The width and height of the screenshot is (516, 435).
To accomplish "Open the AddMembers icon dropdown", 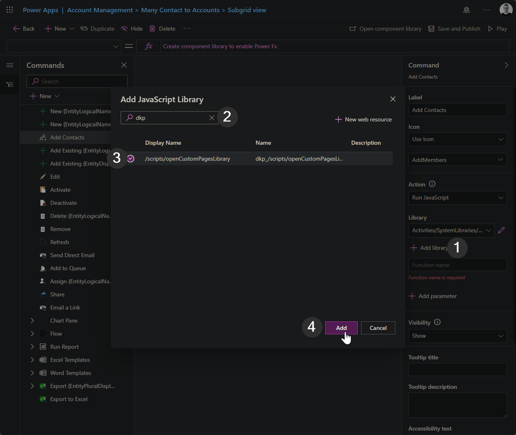I will (458, 160).
